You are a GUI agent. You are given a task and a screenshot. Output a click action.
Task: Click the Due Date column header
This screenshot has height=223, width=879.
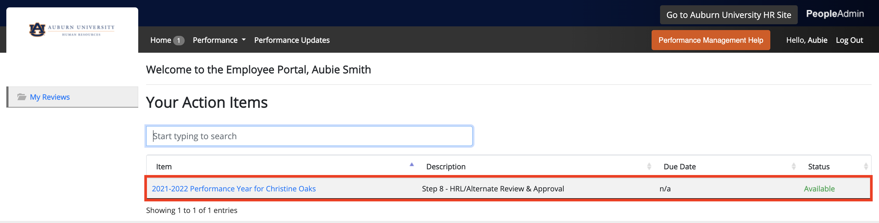coord(679,167)
